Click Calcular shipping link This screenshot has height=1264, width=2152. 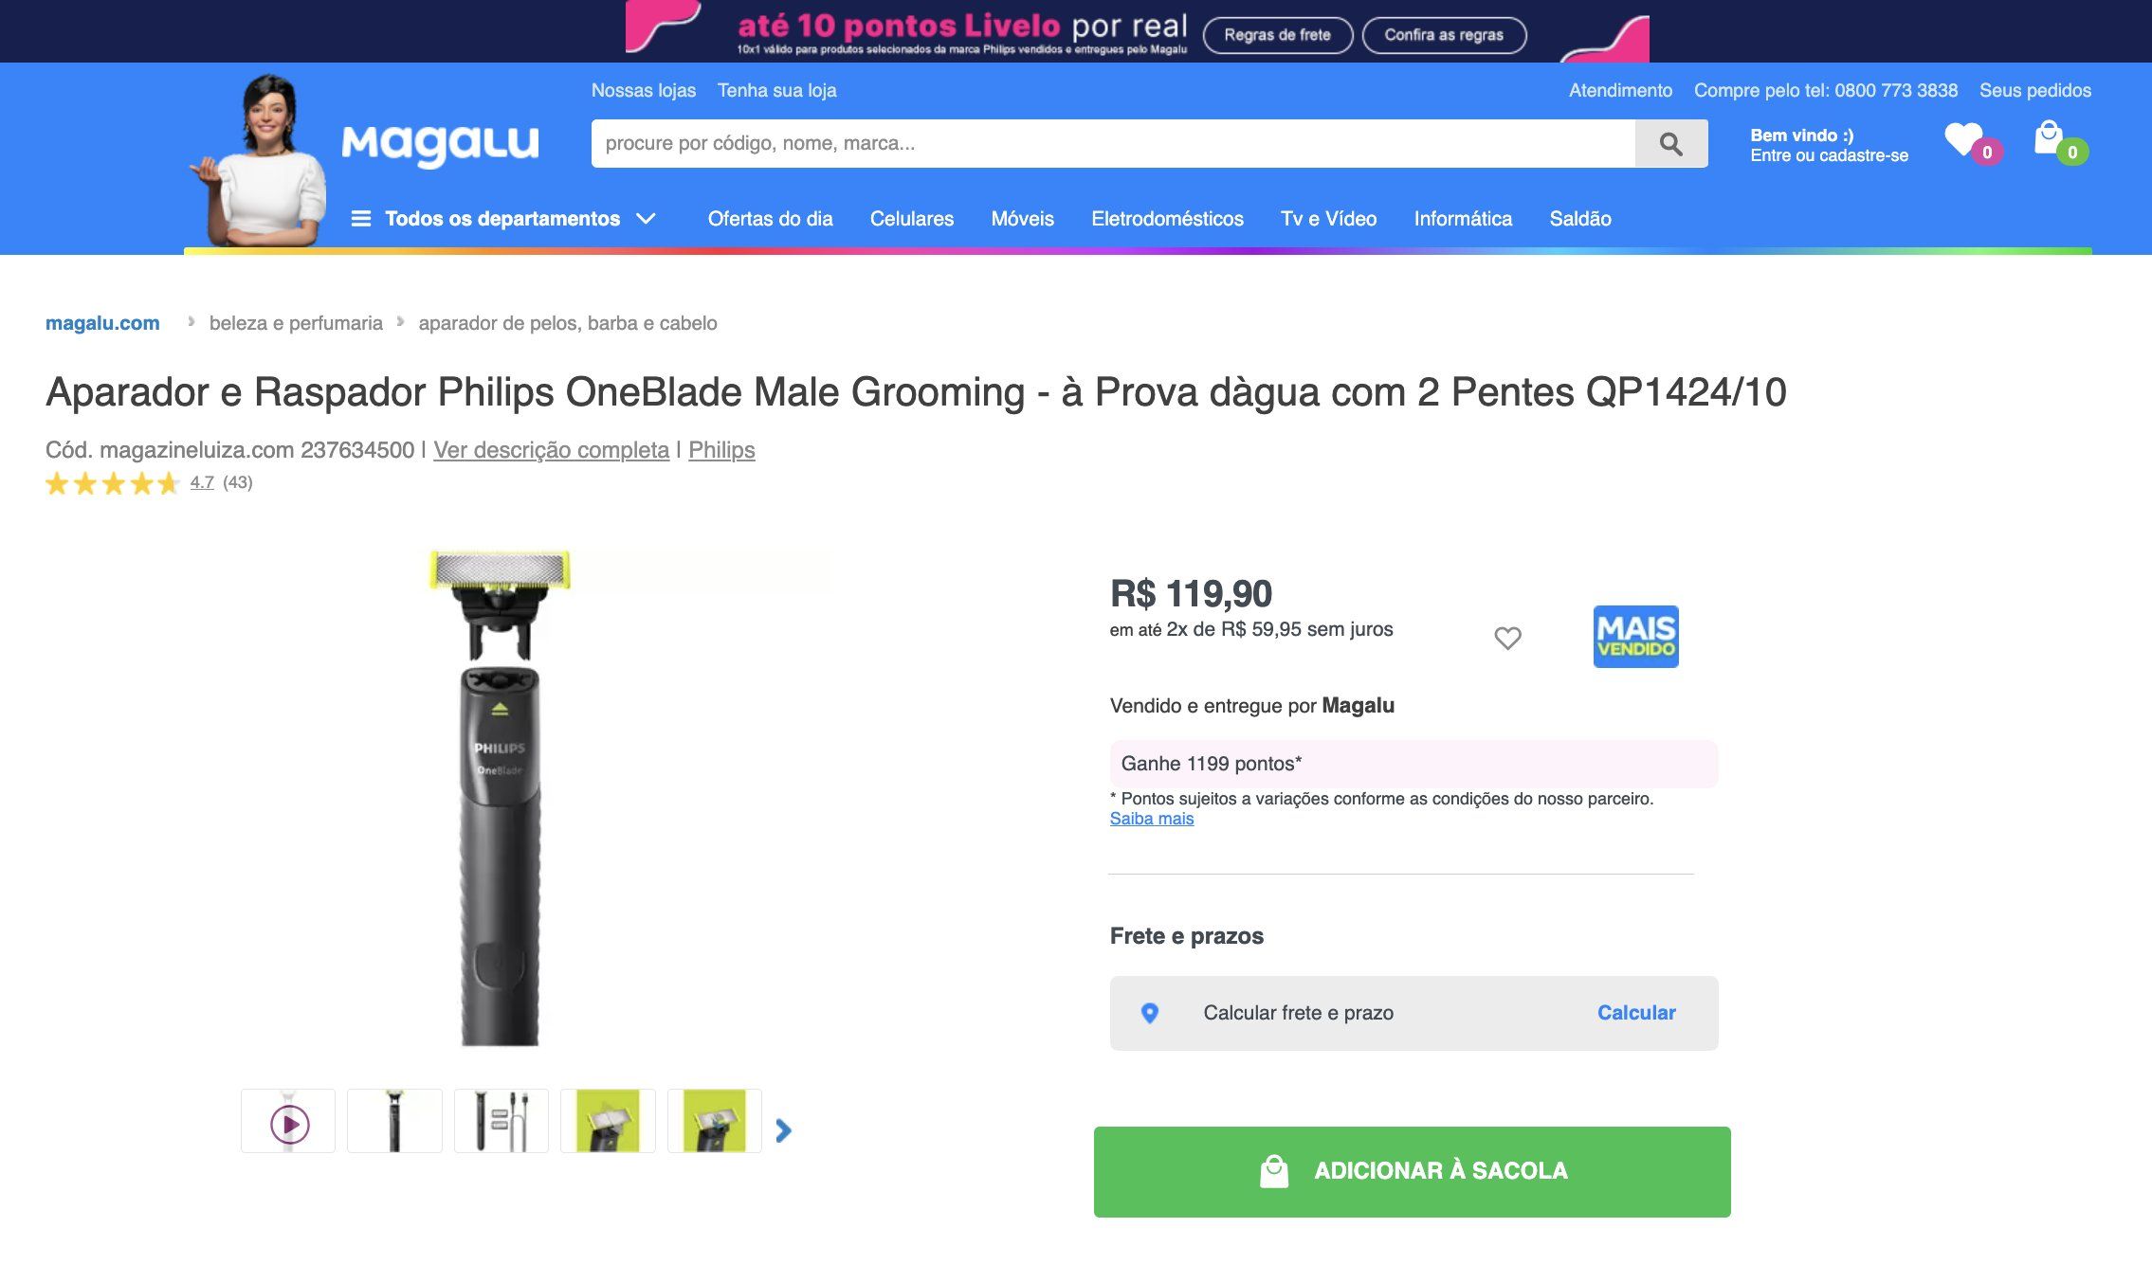point(1636,1013)
